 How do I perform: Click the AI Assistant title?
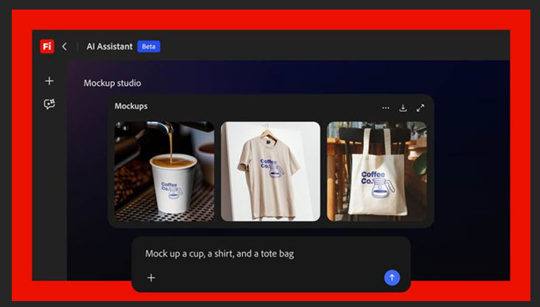[110, 46]
